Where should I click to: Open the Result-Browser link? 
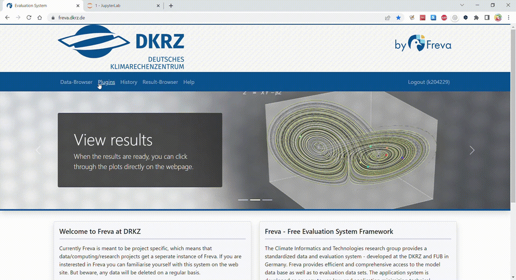click(x=160, y=82)
